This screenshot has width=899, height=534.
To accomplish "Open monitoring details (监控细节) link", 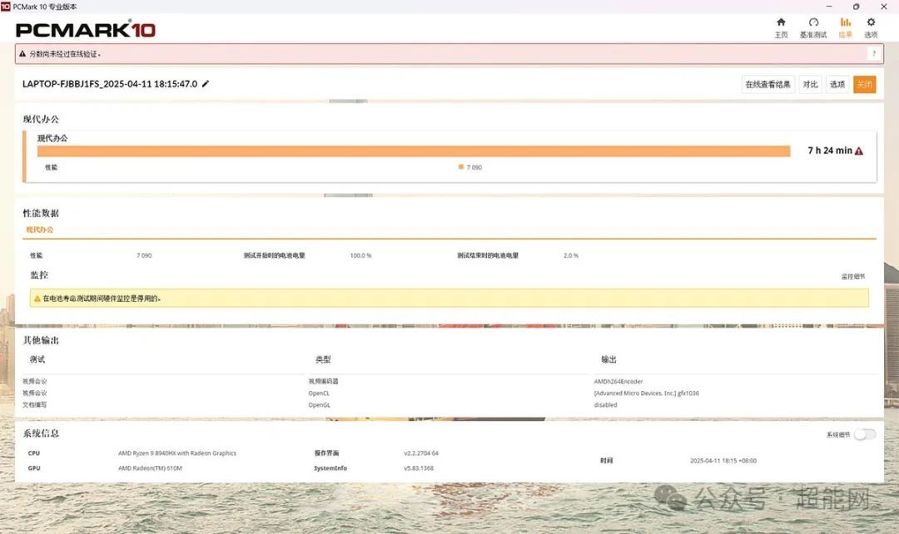I will point(853,276).
